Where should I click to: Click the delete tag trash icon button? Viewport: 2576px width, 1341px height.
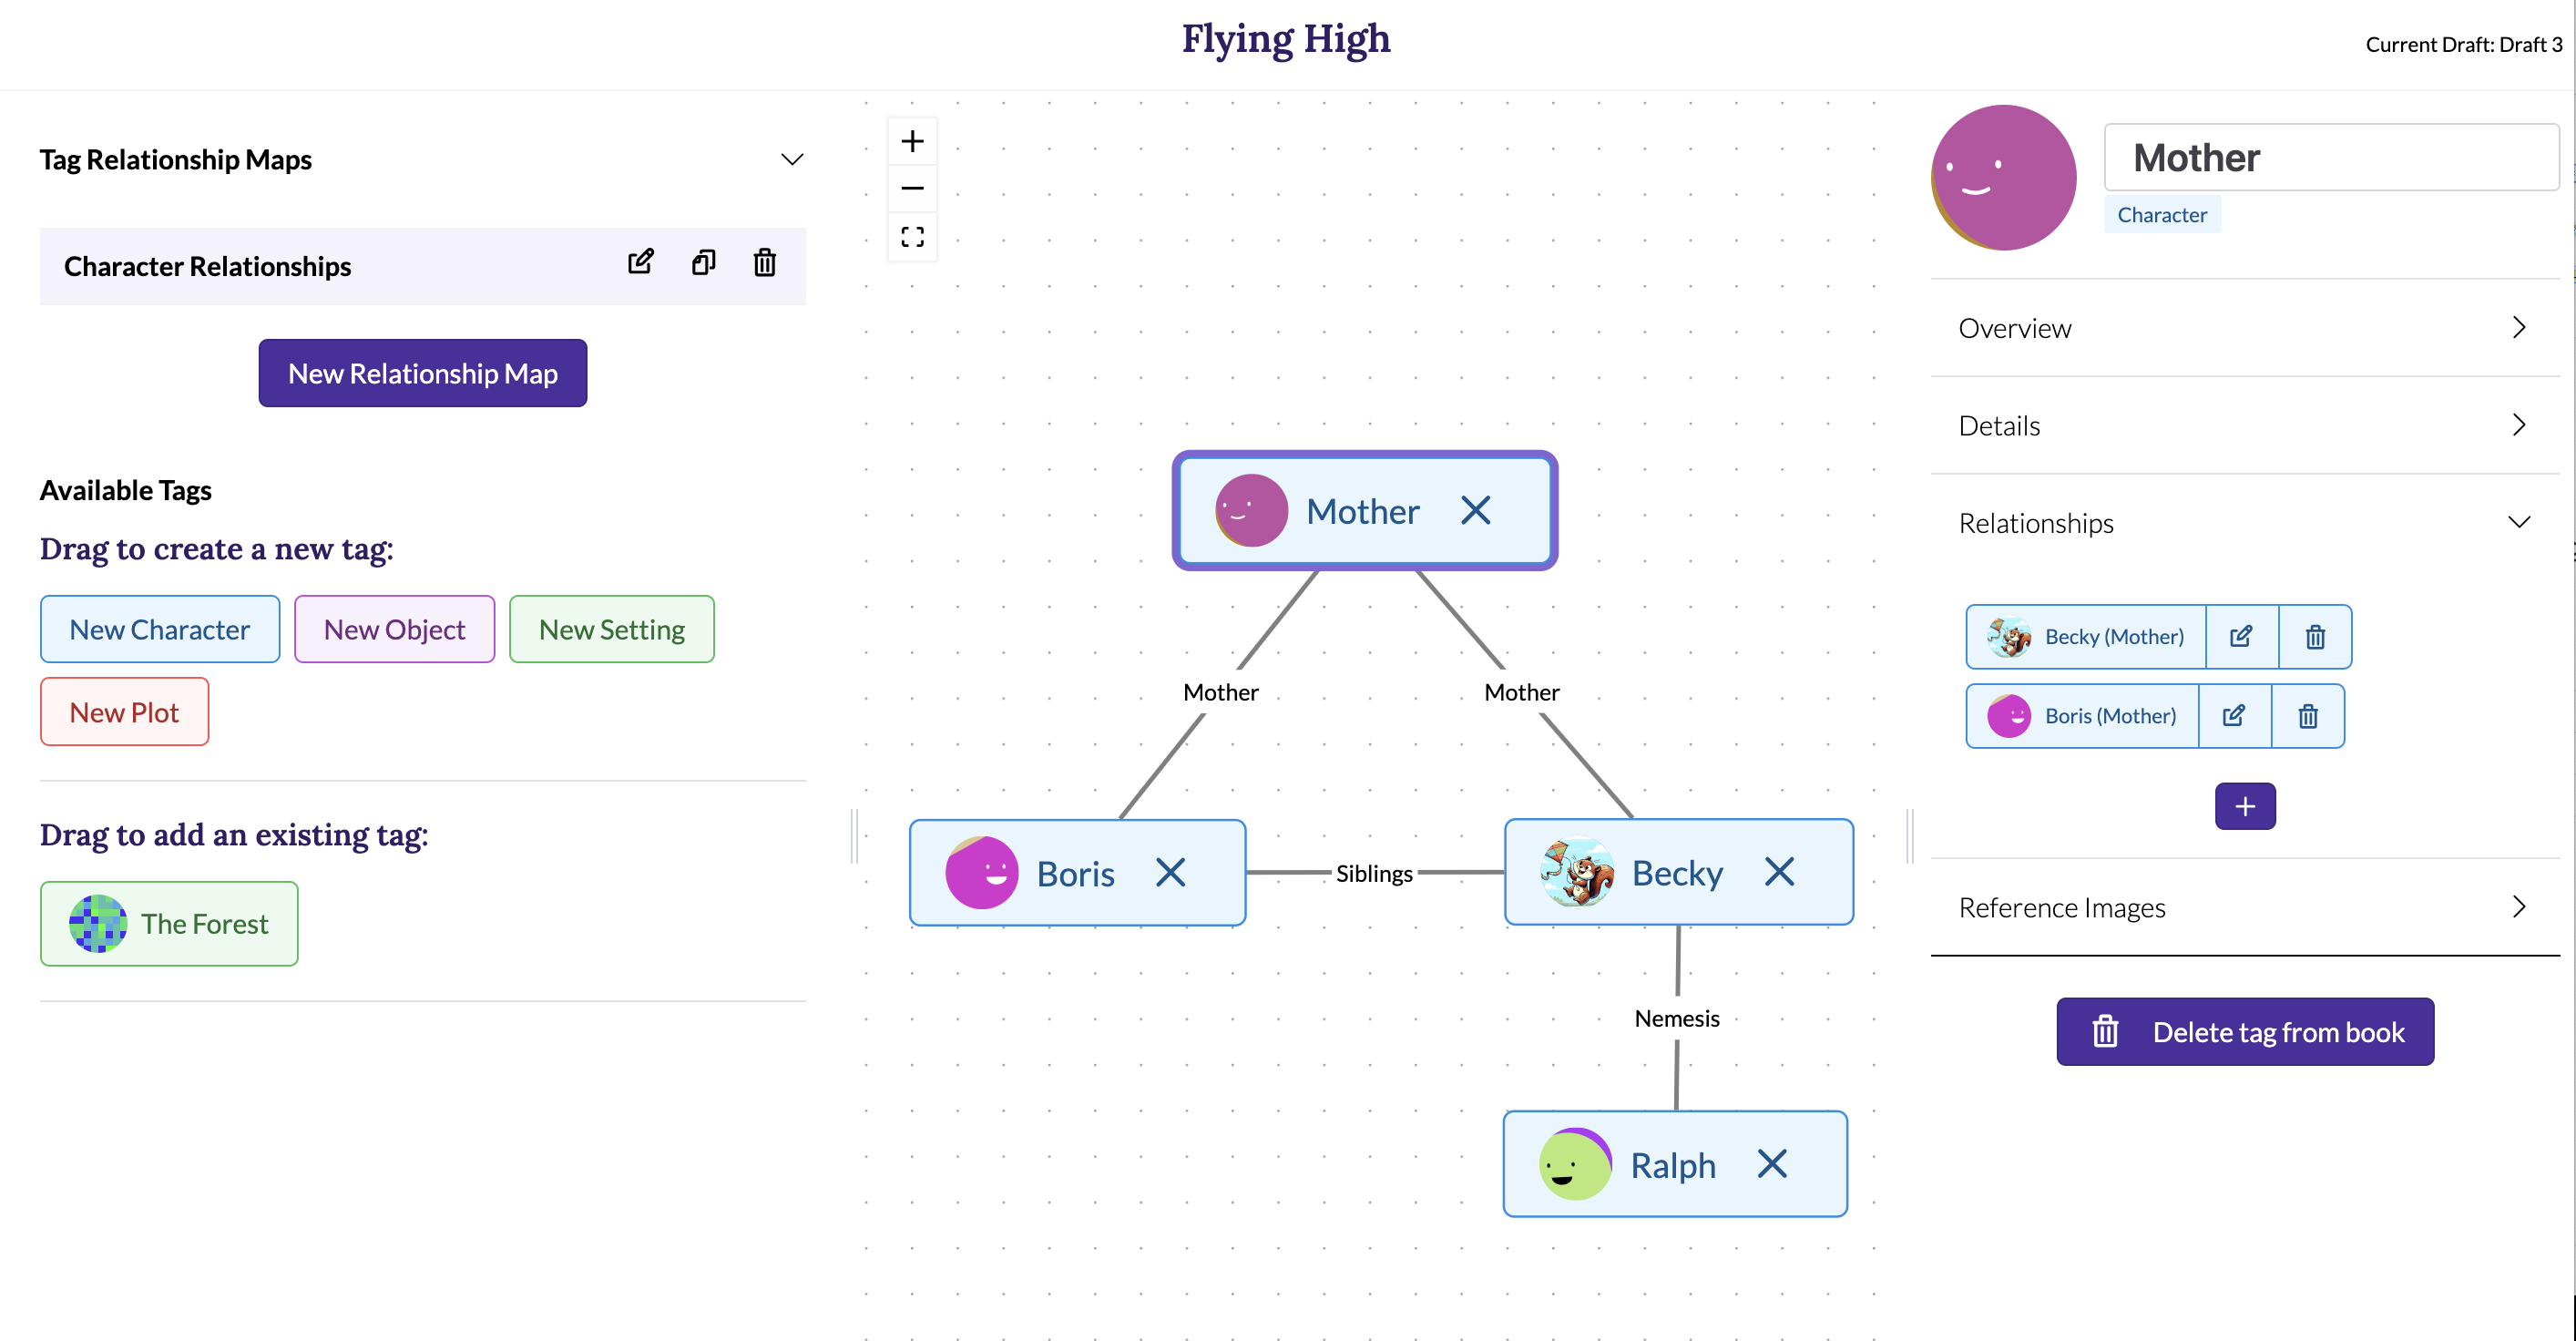[2108, 1031]
